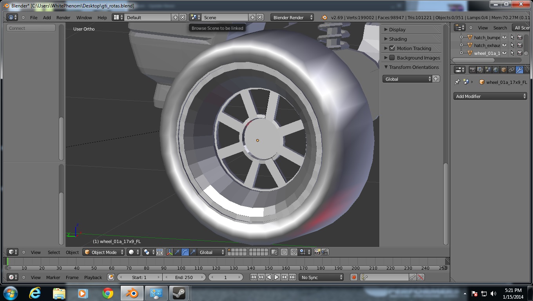Pin the properties context with pushpin

tap(457, 82)
